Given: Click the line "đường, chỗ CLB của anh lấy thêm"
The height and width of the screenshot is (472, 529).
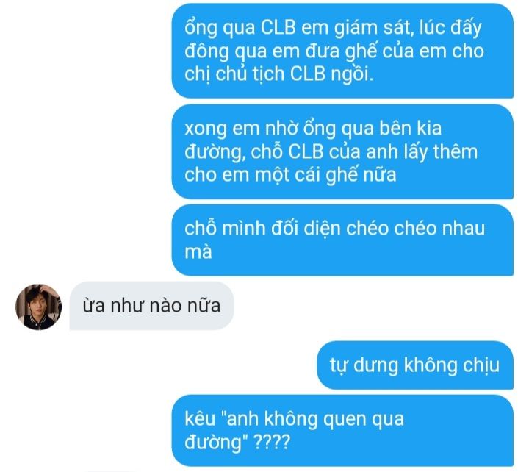Looking at the screenshot, I should [331, 152].
